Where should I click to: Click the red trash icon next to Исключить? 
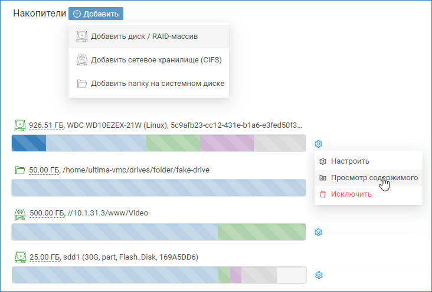click(322, 194)
